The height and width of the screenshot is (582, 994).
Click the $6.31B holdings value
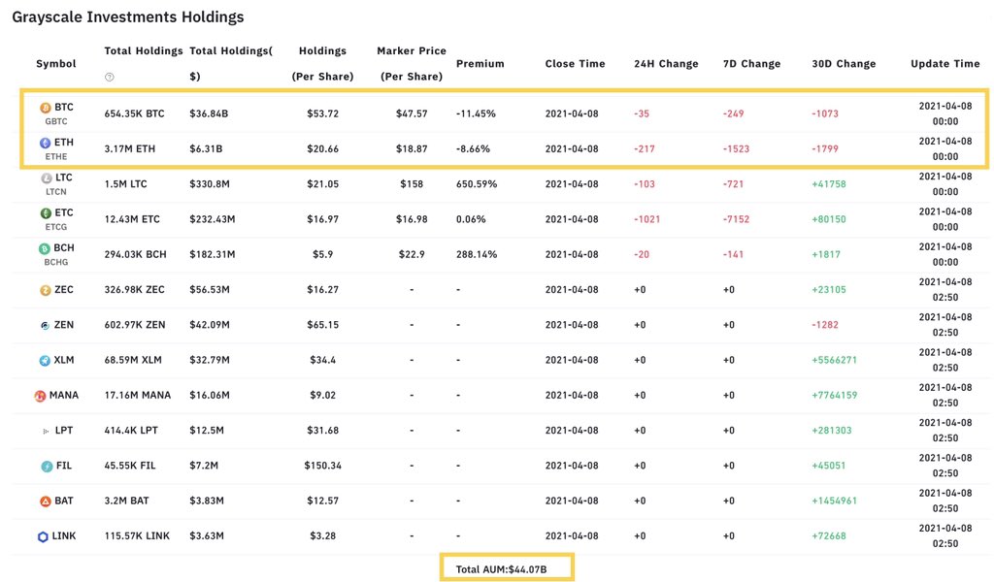(206, 148)
